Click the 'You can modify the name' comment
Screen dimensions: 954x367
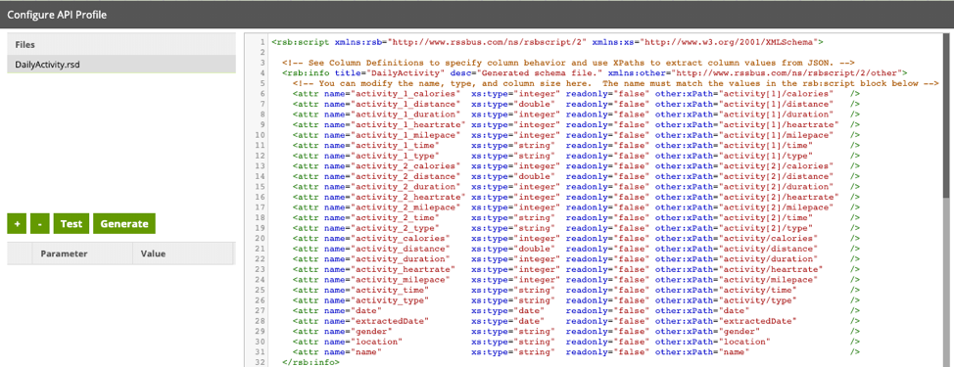tap(616, 82)
